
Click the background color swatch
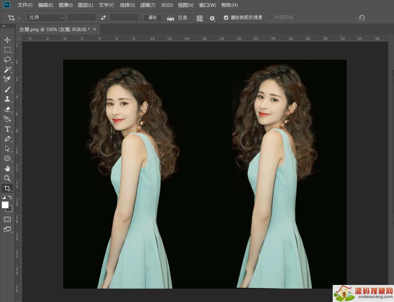10,209
